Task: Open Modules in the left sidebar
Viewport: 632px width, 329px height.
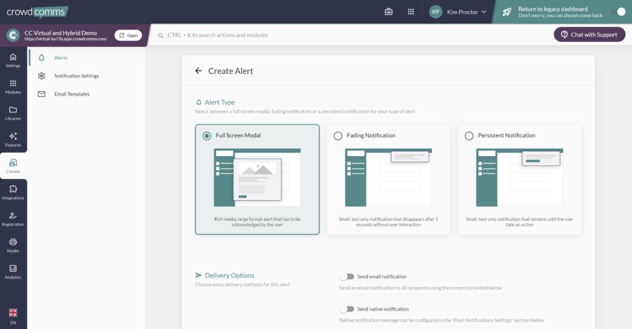Action: pos(13,86)
